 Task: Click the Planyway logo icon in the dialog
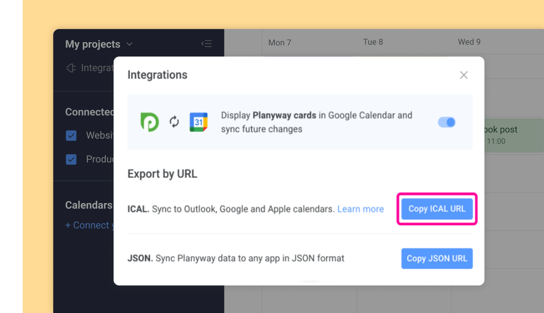point(150,122)
